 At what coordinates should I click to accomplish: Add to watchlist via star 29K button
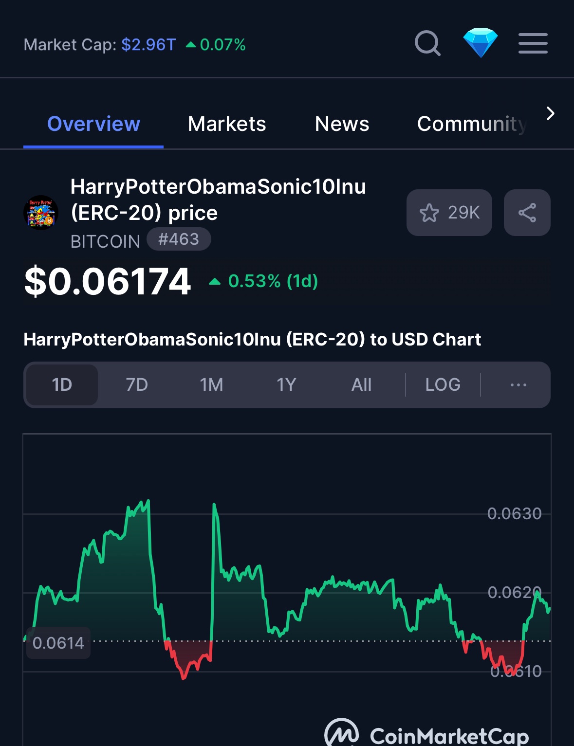pos(449,213)
